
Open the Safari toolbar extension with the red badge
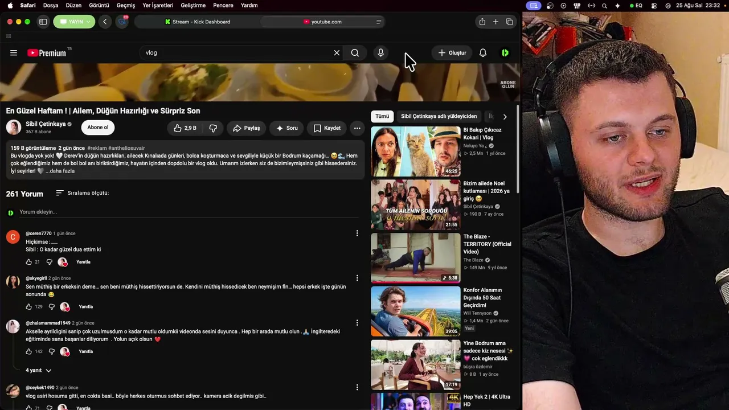coord(122,22)
